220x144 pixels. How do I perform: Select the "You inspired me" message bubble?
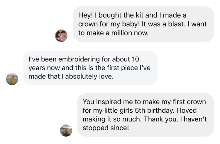(145, 115)
